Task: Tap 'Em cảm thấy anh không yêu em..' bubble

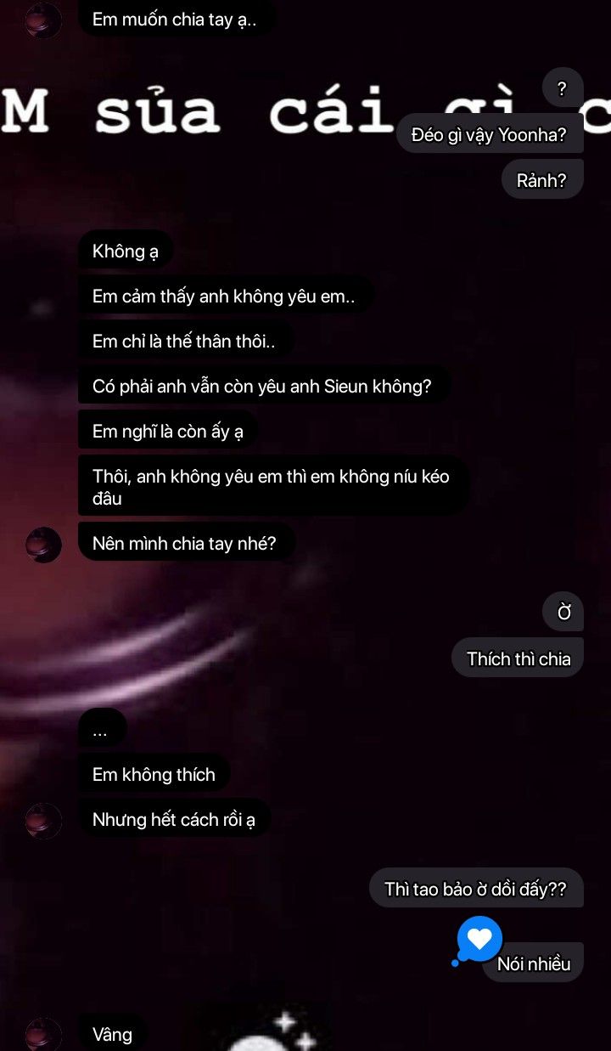Action: coord(224,297)
